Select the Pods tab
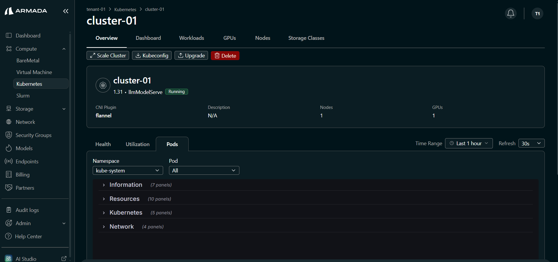Viewport: 558px width, 262px height. pos(172,144)
